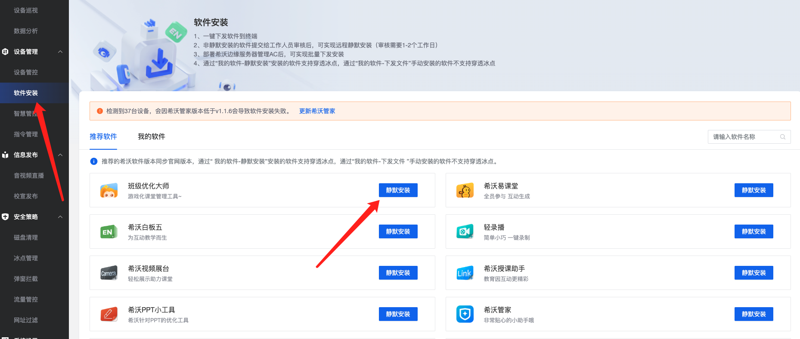Click the blue info icon beside recommendation note

click(93, 161)
